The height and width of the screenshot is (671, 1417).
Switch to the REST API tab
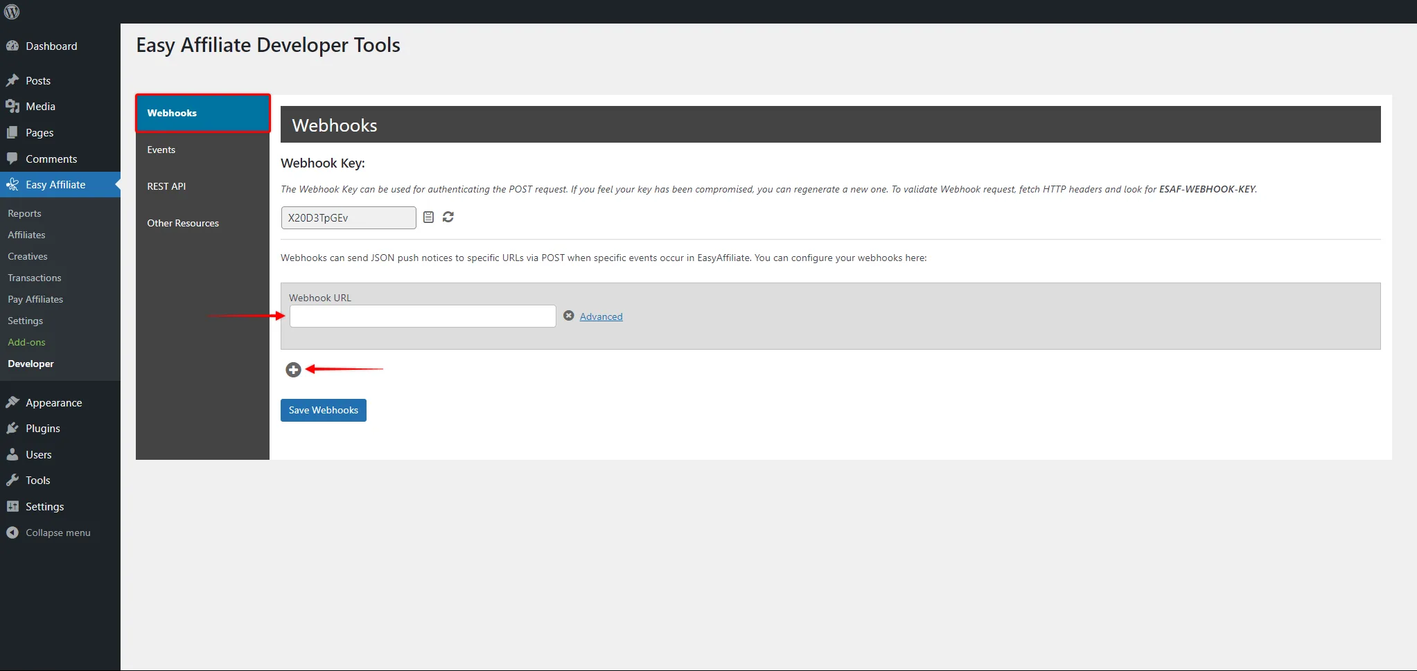202,186
